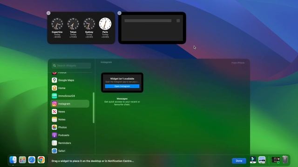
Task: Click the Paris clock face
Action: [x=105, y=24]
